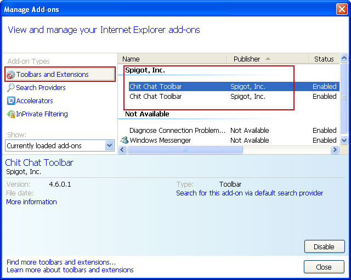Viewport: 351px width, 280px height.
Task: Click the InPrivate Filtering lock icon
Action: (11, 114)
